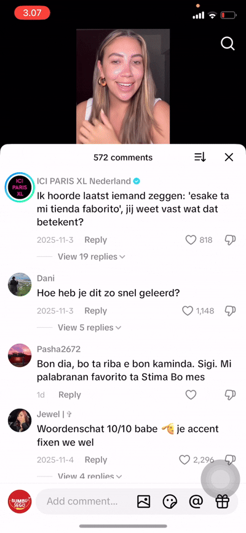Like Pasha2672's comment

tap(191, 395)
